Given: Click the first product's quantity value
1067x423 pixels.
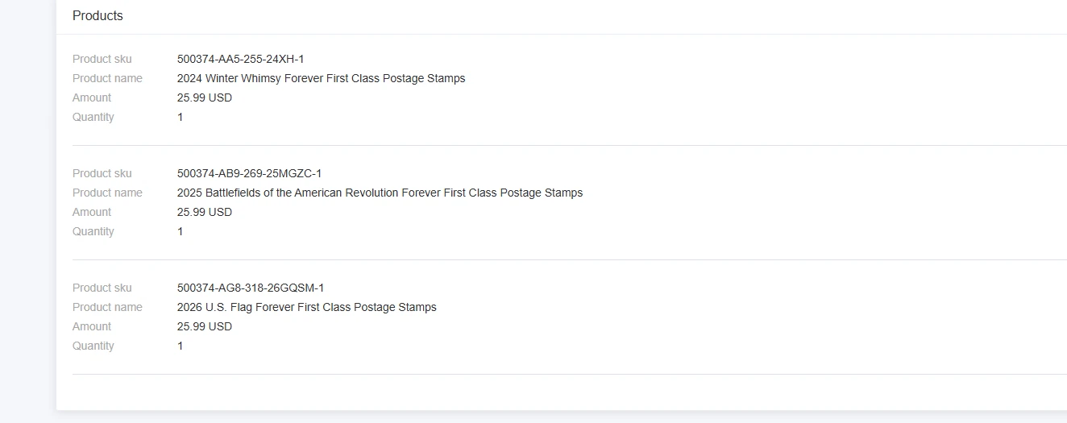Looking at the screenshot, I should click(x=181, y=117).
